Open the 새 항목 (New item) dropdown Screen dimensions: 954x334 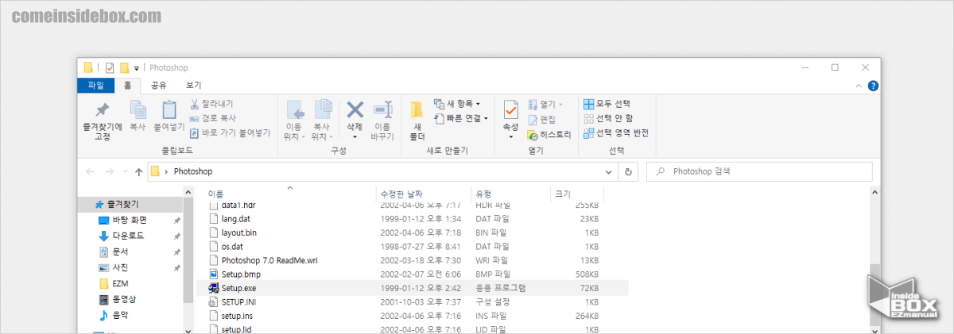457,104
